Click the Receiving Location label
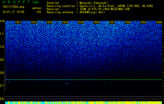Viewport: 164px width, 104px height. pos(61,6)
